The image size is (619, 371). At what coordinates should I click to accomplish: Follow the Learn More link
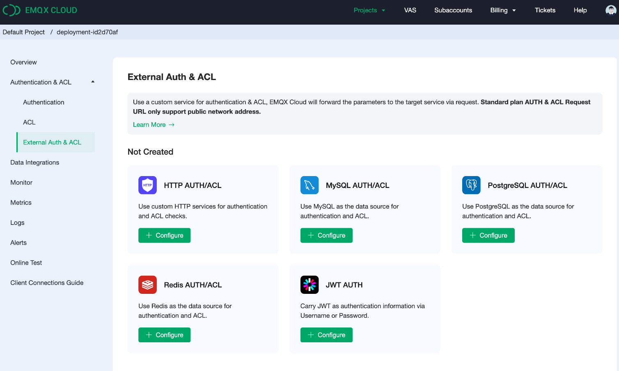154,125
